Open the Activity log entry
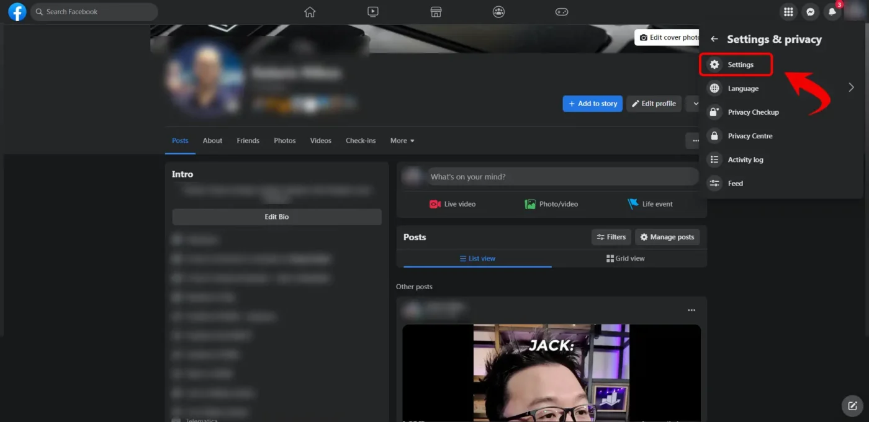The image size is (869, 422). pyautogui.click(x=745, y=159)
